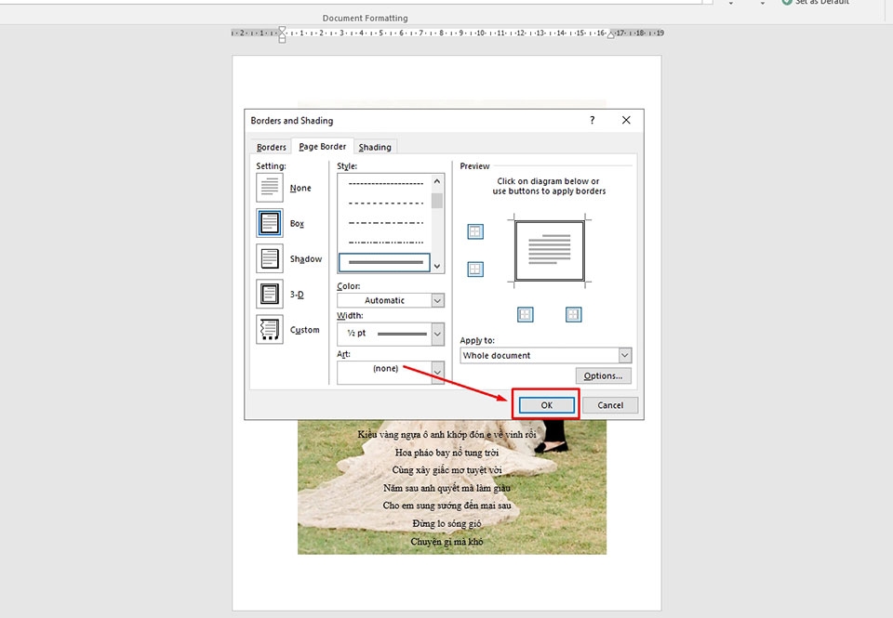Open the Options dialog
This screenshot has height=618, width=893.
point(603,375)
